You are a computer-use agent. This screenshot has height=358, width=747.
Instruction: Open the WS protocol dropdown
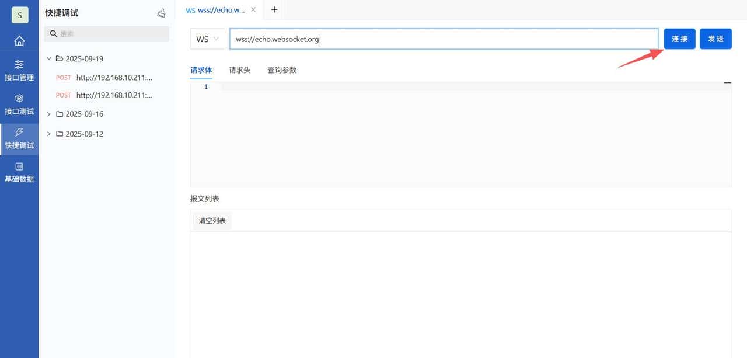207,39
